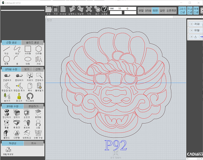Select the straight line (직선) tool

point(6,50)
